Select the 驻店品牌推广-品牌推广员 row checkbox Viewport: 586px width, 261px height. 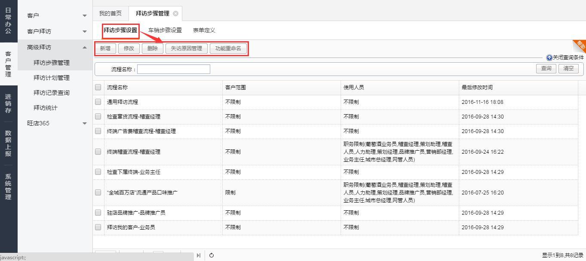click(x=98, y=212)
